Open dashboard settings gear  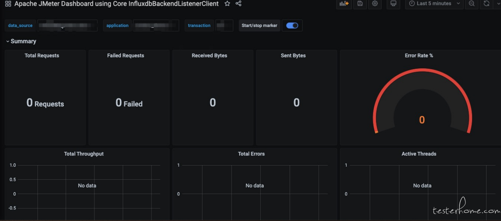(x=375, y=4)
